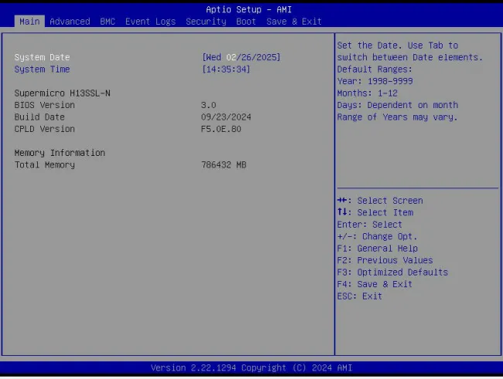Switch to Save & Exit tab
This screenshot has height=379, width=503.
(293, 22)
